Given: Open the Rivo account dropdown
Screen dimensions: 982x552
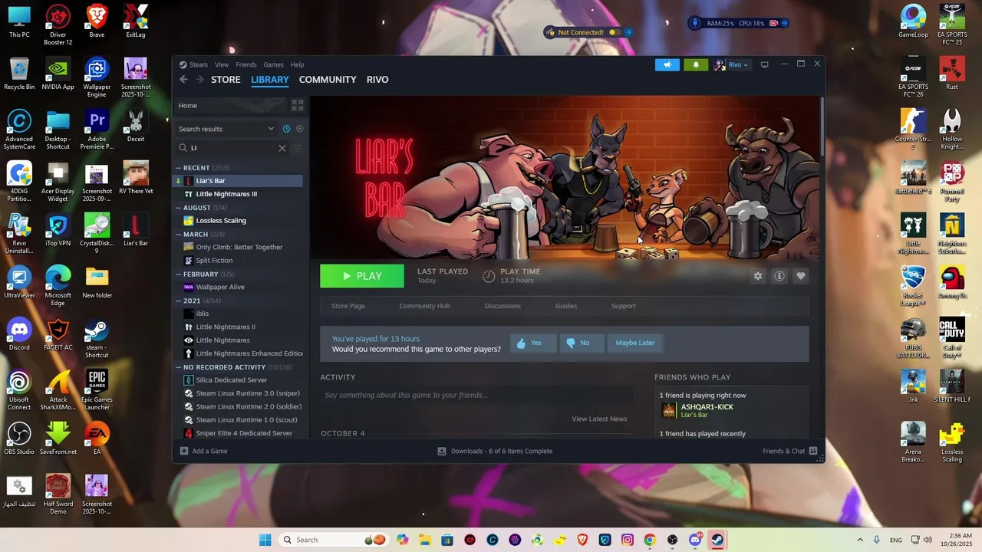Looking at the screenshot, I should pos(732,64).
